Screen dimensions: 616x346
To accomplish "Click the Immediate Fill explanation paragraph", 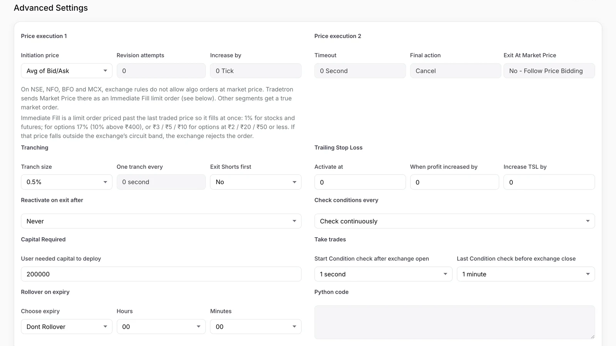I will 158,127.
